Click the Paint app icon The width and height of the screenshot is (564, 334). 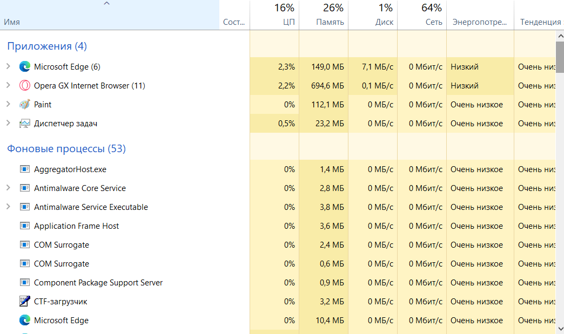point(24,105)
